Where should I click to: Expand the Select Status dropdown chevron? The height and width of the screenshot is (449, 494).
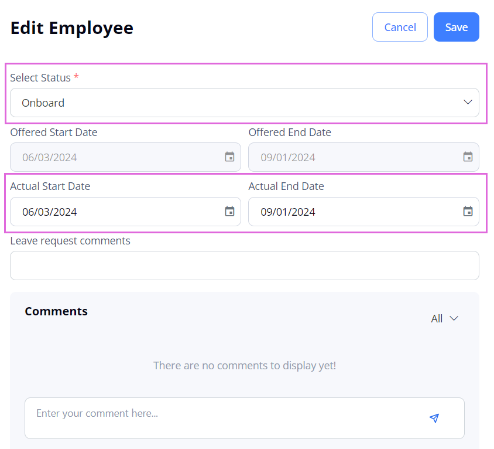(x=468, y=102)
